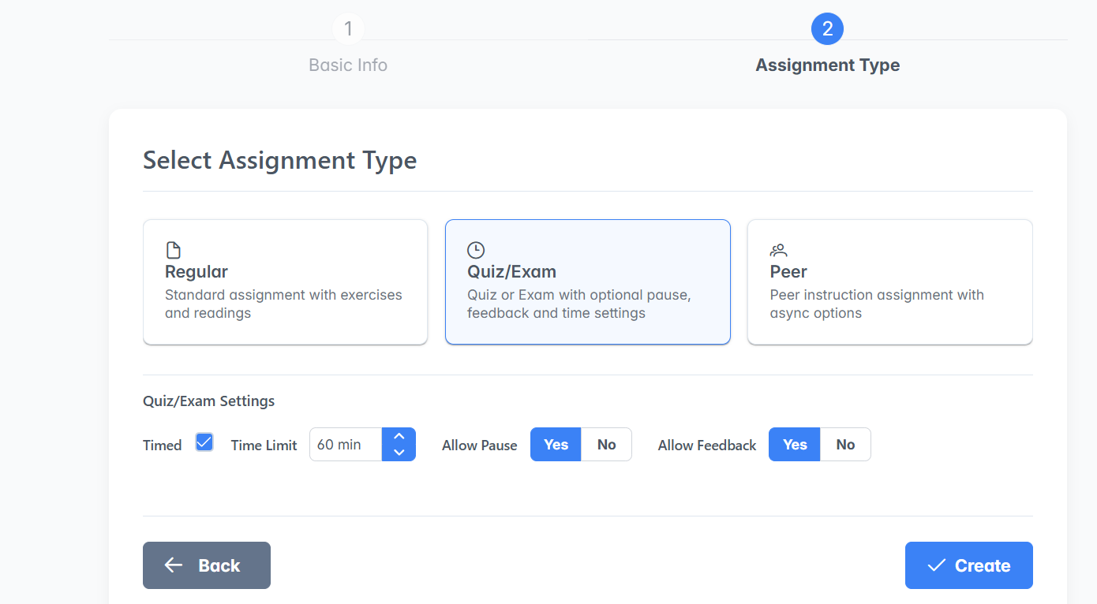Click the people icon on Peer card
Image resolution: width=1097 pixels, height=604 pixels.
[779, 251]
